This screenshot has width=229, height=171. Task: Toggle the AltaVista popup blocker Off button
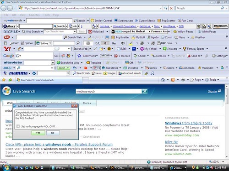tap(129, 62)
